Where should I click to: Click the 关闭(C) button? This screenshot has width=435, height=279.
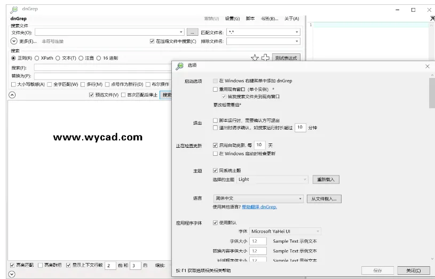coord(413,270)
